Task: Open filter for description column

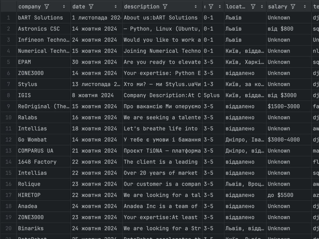Action: (x=165, y=7)
